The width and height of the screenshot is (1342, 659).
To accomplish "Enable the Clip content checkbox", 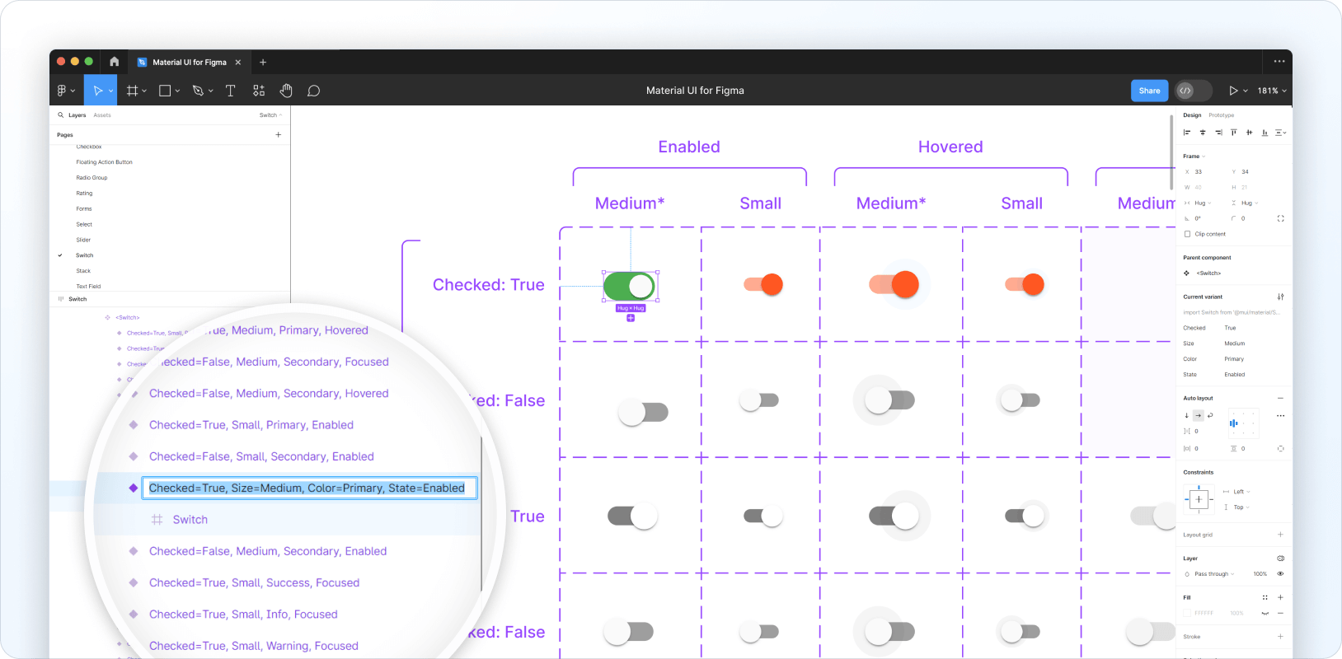I will pos(1187,234).
